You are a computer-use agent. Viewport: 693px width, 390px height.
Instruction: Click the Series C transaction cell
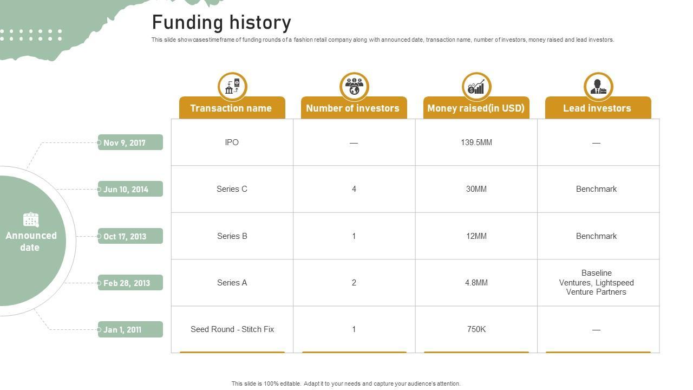point(232,189)
